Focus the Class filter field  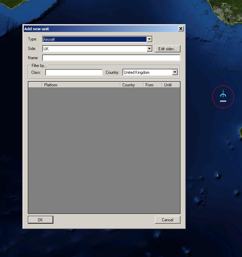pos(74,72)
